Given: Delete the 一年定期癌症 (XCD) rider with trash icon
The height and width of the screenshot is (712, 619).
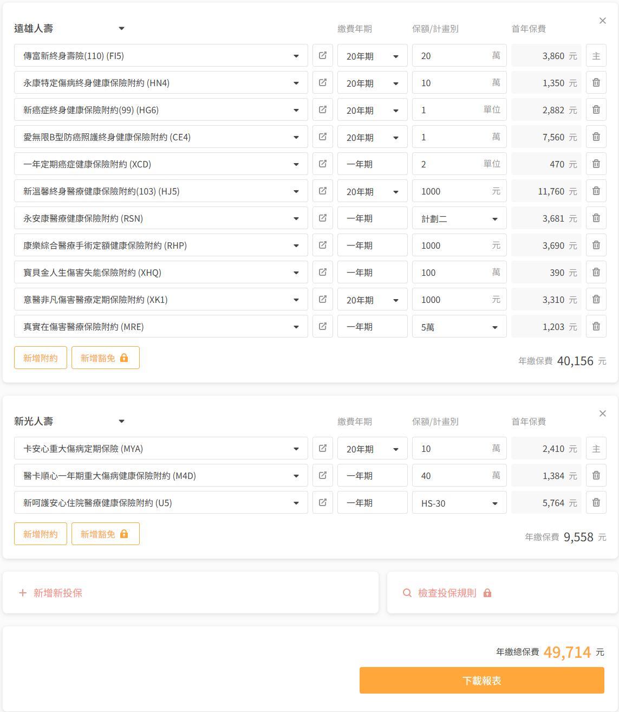Looking at the screenshot, I should (x=596, y=164).
